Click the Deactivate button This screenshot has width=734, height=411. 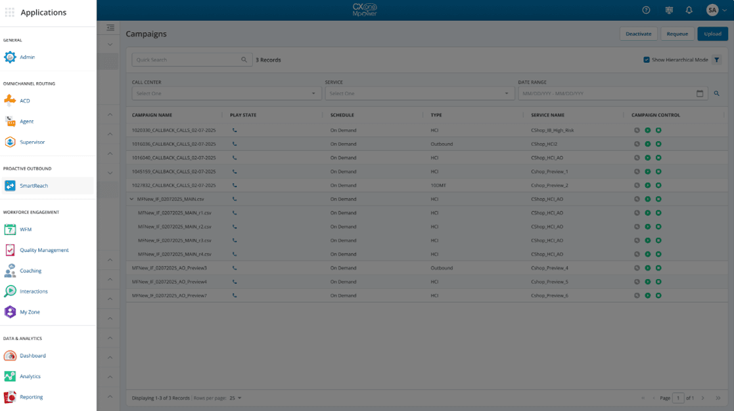click(x=639, y=33)
